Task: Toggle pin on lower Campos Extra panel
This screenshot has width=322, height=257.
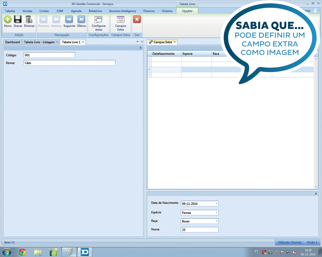Action: [x=316, y=194]
